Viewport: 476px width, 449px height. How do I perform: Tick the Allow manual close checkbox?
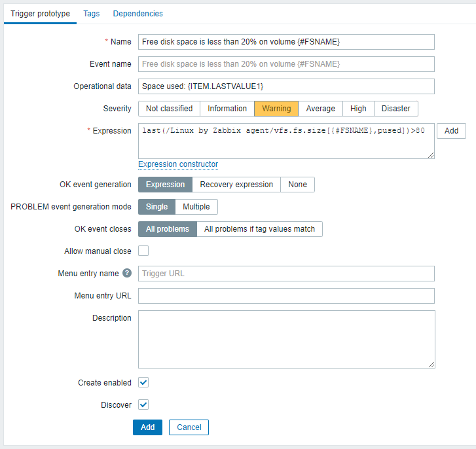143,251
